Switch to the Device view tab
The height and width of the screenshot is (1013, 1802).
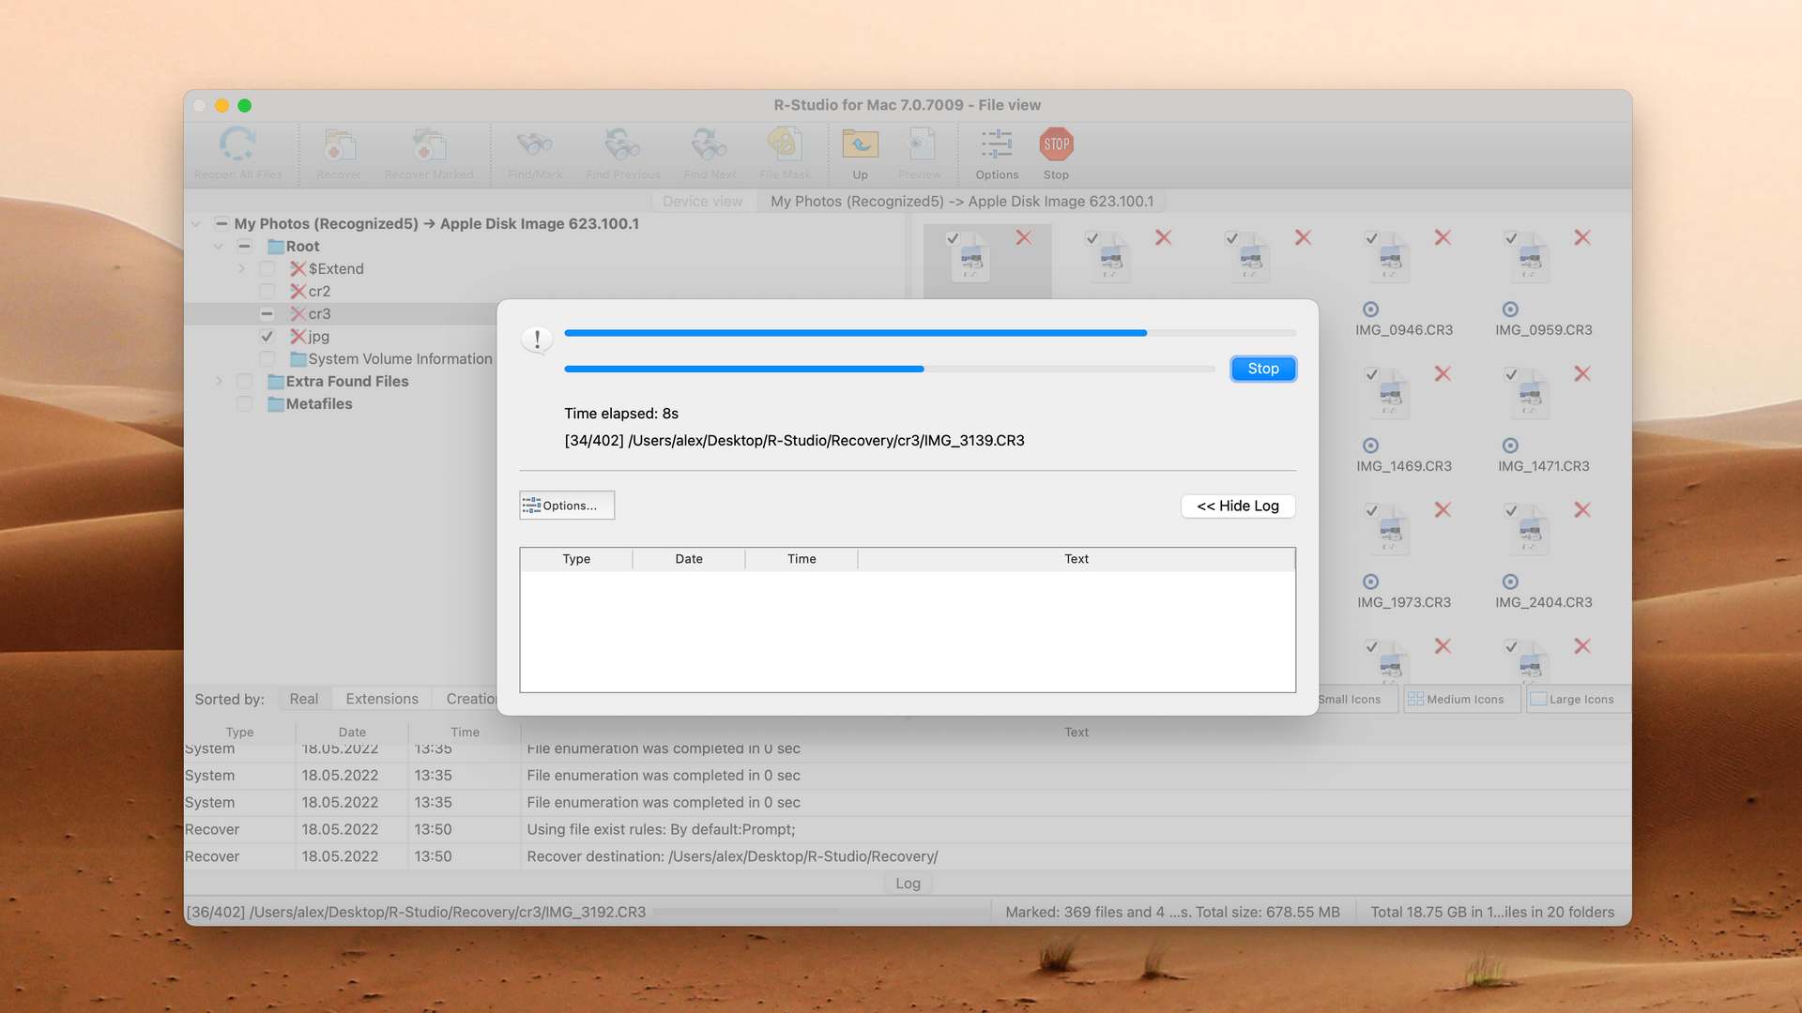pos(702,202)
